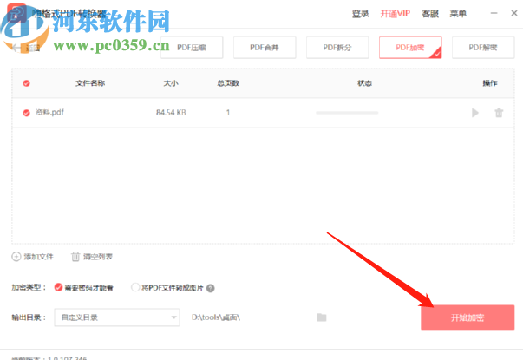The width and height of the screenshot is (523, 360).
Task: Open the 开通VIP link
Action: click(x=396, y=14)
